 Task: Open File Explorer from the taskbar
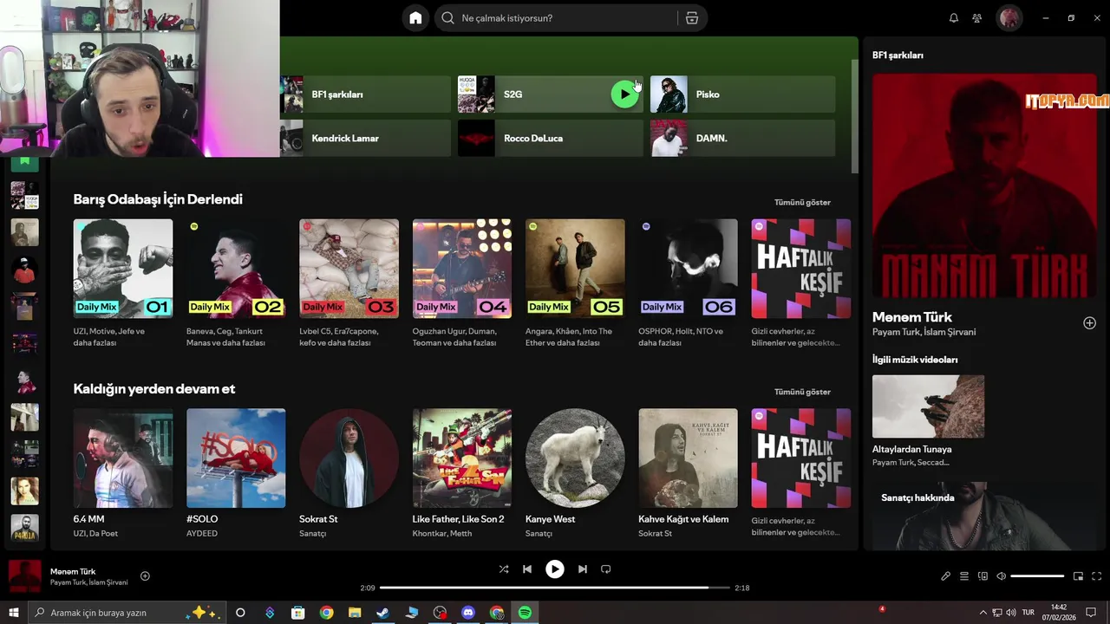click(355, 613)
